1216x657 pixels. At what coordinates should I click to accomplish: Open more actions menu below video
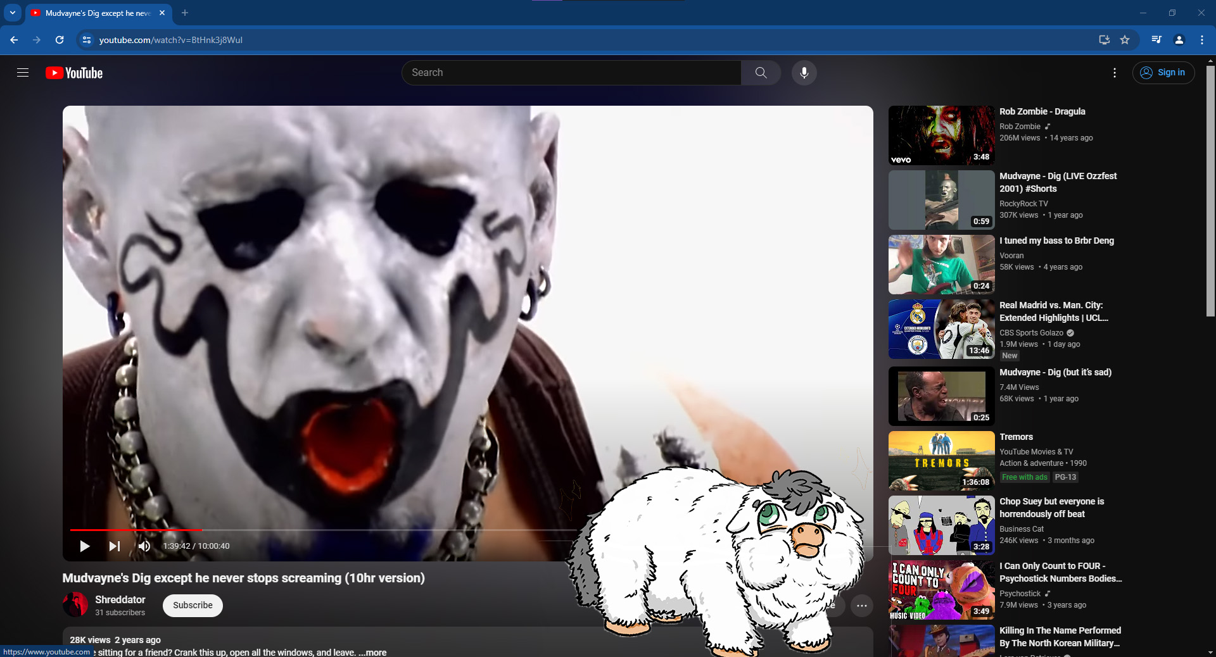[x=861, y=606]
